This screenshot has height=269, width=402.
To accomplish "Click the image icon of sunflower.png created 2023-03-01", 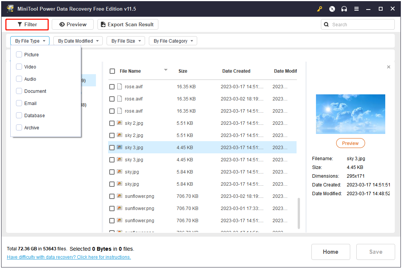I will (120, 208).
